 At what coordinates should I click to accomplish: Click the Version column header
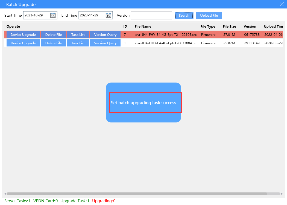tap(250, 26)
